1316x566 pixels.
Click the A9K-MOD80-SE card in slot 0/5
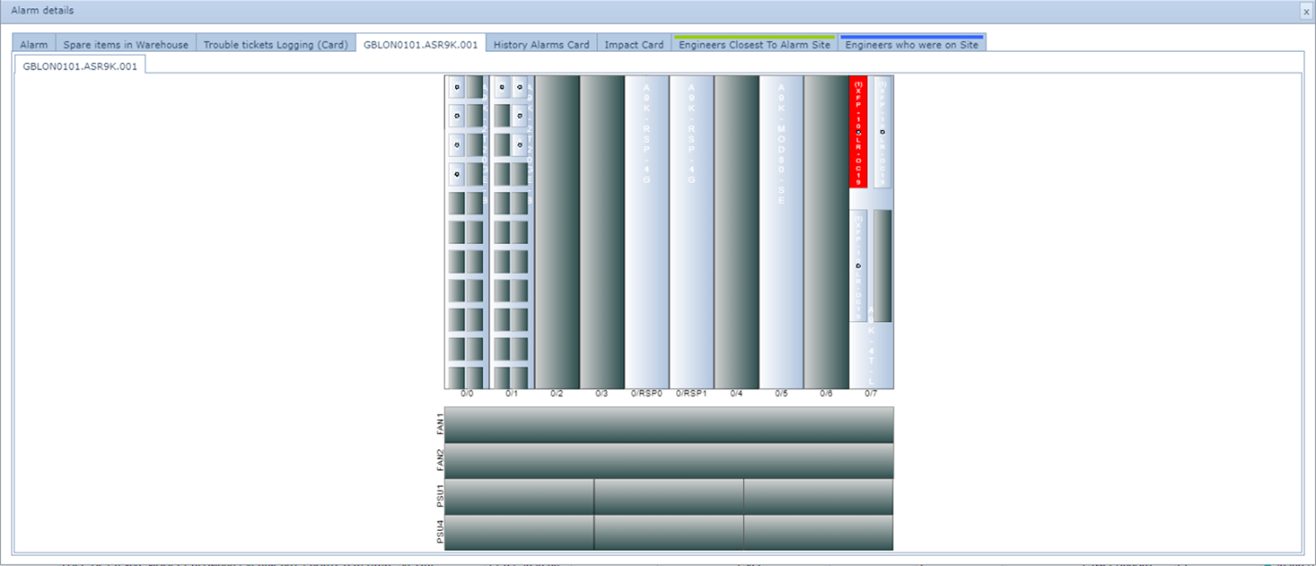781,231
